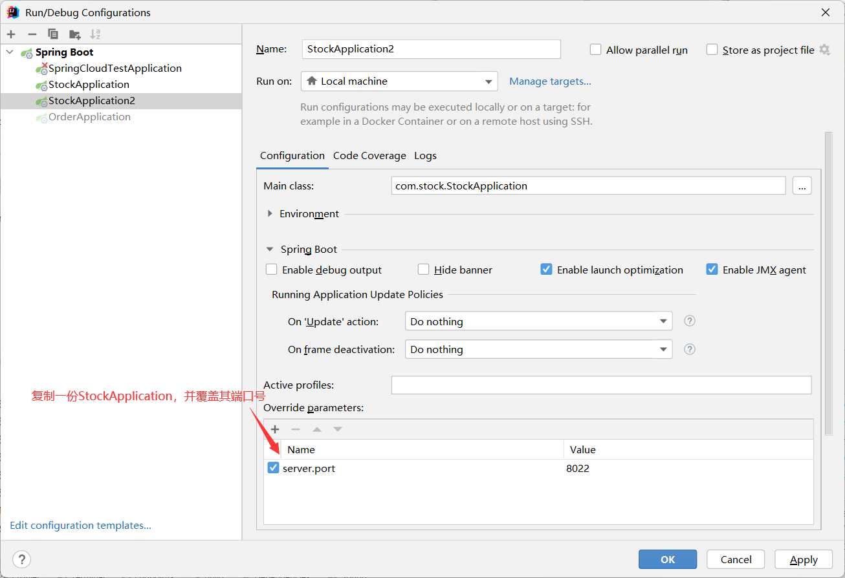Open the Run on Local machine dropdown
Viewport: 845px width, 578px height.
pos(399,81)
